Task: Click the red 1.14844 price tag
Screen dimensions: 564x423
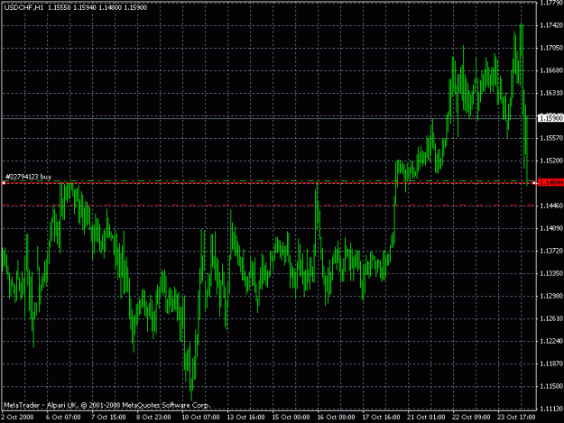Action: [550, 183]
